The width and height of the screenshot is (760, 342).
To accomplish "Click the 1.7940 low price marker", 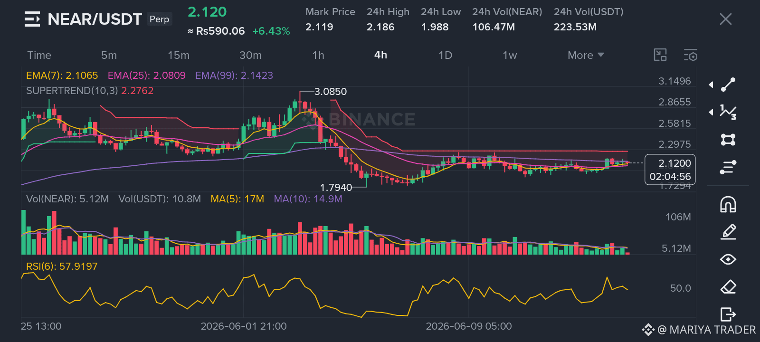I will [336, 188].
